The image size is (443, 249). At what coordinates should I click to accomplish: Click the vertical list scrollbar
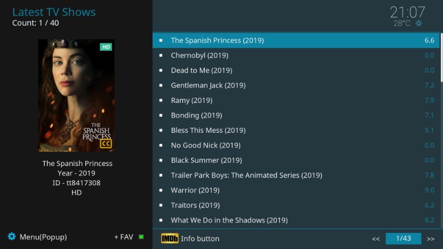click(x=441, y=58)
